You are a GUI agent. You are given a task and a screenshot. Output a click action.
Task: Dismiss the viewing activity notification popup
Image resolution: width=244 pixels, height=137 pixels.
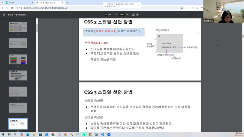point(138,6)
